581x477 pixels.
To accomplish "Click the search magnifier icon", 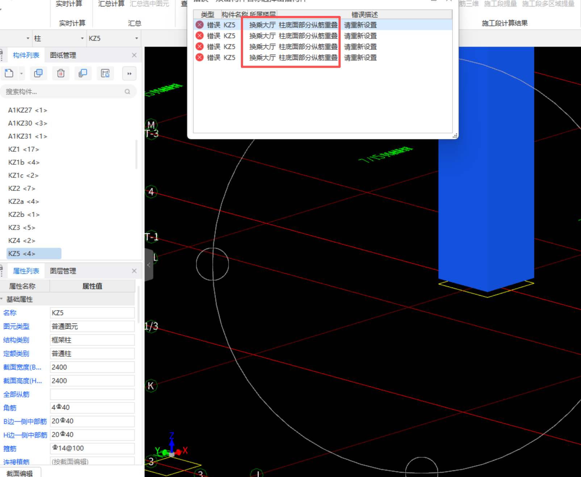I will tap(128, 92).
